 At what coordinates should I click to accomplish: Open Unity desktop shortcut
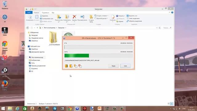click(5, 72)
